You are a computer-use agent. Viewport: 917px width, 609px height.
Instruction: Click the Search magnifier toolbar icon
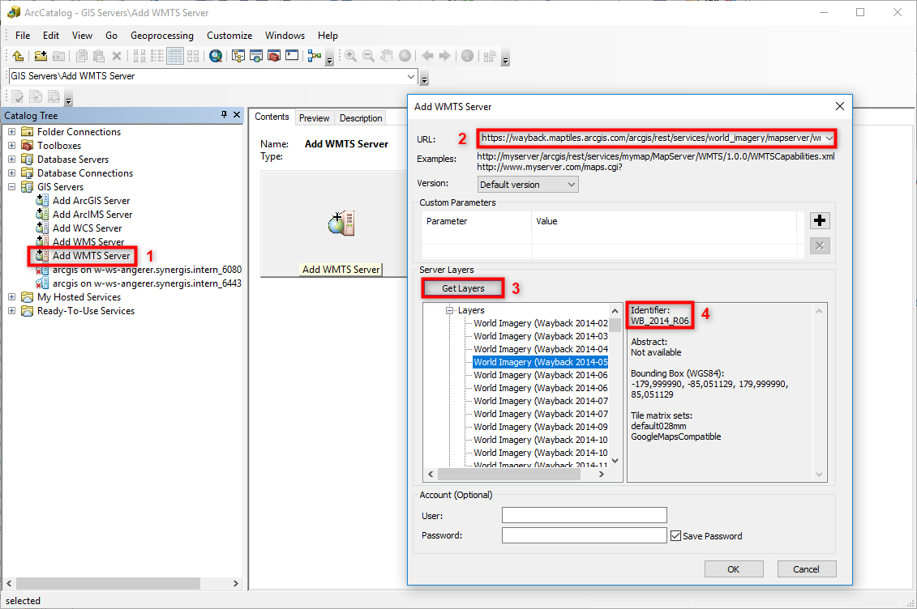pyautogui.click(x=215, y=55)
